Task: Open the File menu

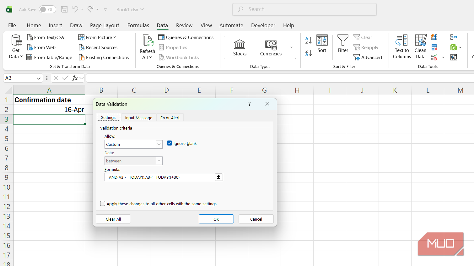Action: click(x=12, y=25)
